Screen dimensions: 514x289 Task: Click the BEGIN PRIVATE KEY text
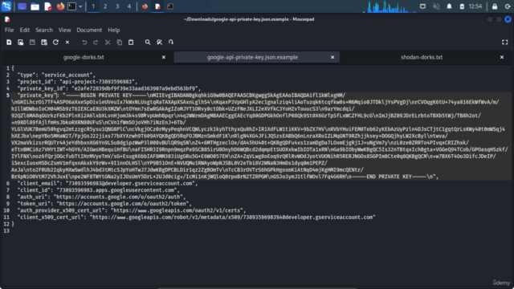(x=106, y=96)
